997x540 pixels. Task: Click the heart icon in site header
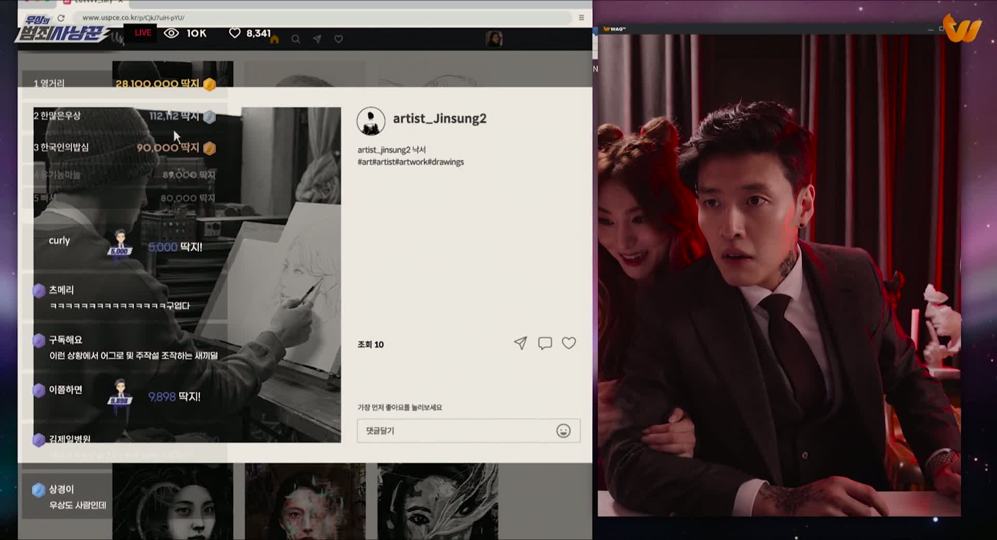[x=339, y=39]
